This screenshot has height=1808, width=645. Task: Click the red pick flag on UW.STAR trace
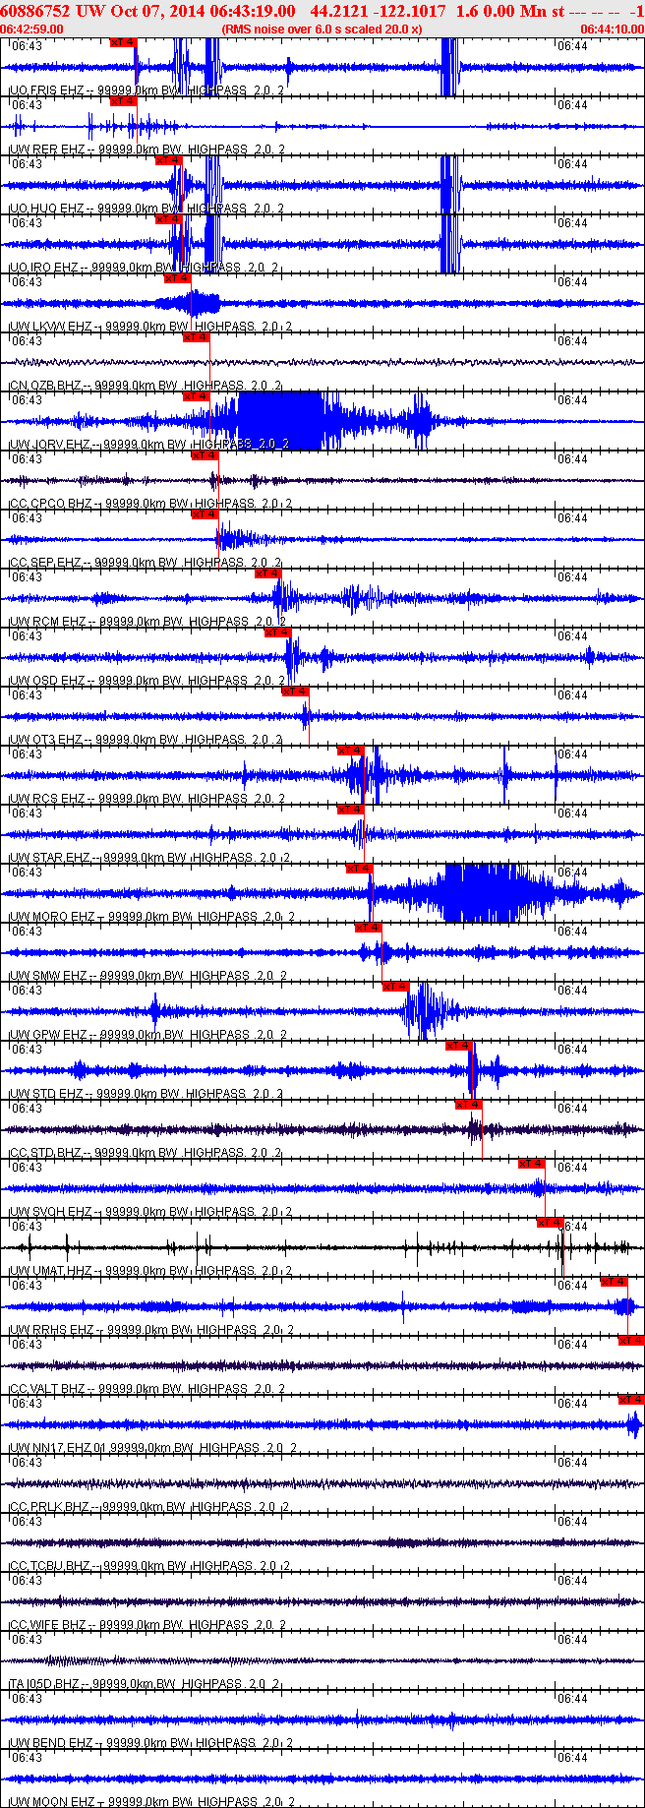point(350,810)
